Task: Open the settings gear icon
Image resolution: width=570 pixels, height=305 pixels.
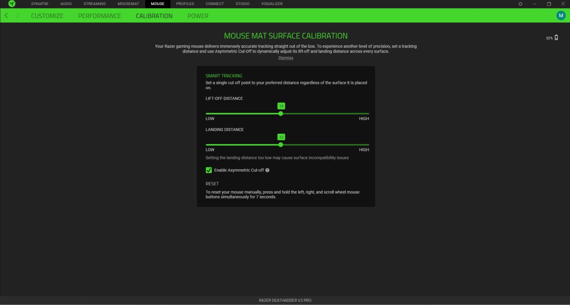Action: [x=520, y=4]
